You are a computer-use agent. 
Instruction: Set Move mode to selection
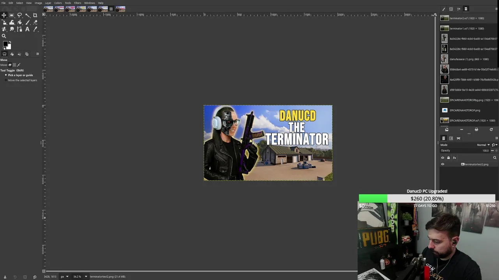click(x=14, y=65)
